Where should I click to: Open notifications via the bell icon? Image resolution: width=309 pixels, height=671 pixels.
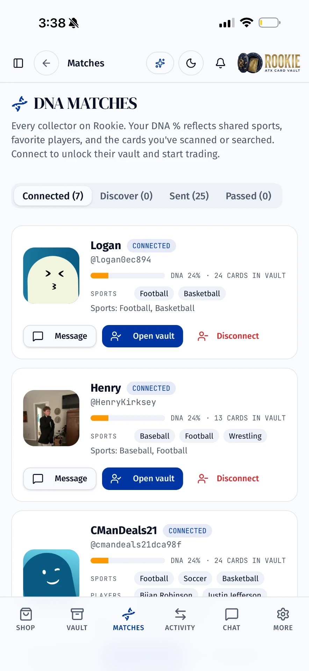[x=221, y=63]
